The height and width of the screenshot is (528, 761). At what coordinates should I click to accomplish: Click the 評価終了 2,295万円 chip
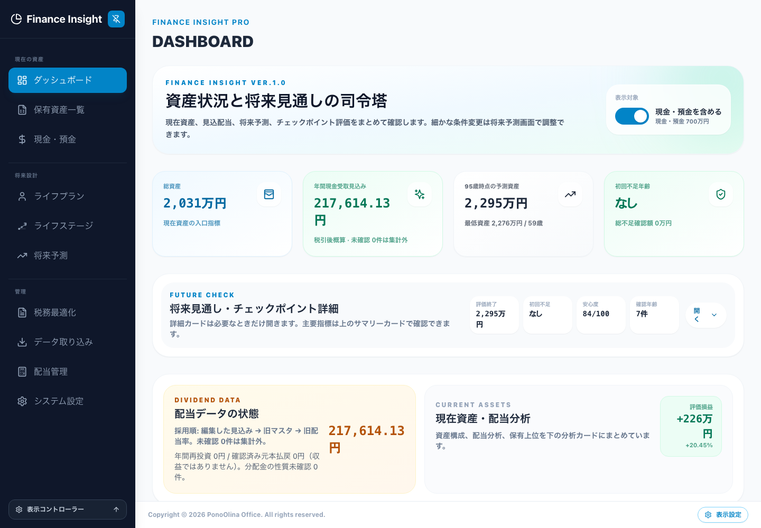(x=494, y=315)
